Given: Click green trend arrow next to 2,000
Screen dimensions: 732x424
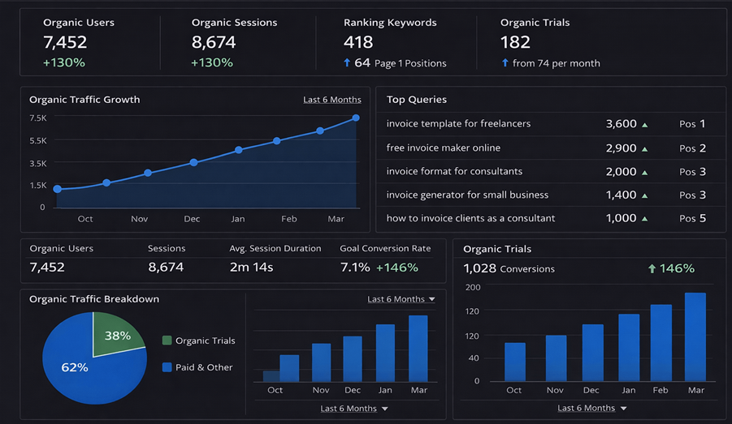Looking at the screenshot, I should click(645, 173).
